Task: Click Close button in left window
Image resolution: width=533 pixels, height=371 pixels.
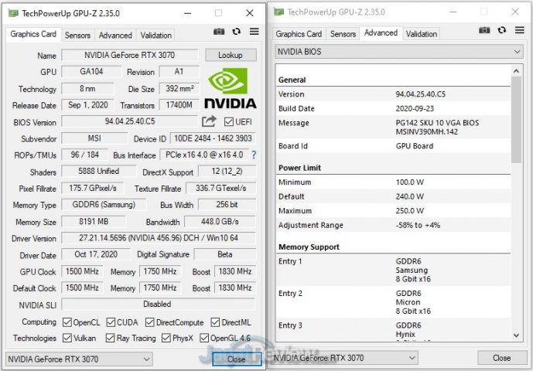Action: [x=237, y=359]
